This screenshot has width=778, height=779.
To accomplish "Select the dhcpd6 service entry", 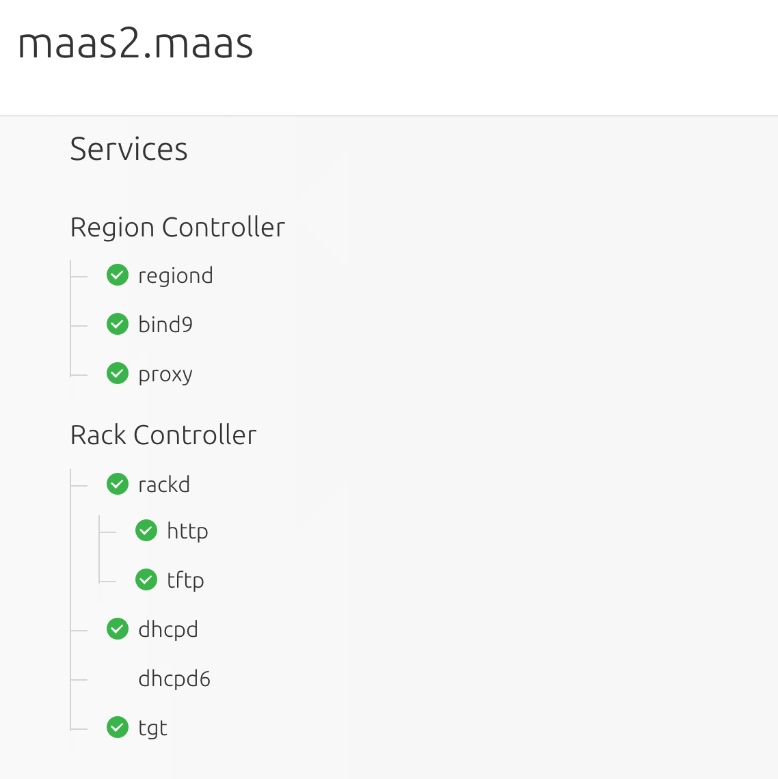I will pos(174,679).
